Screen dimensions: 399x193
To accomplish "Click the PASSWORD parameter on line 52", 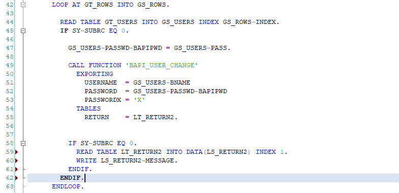I will click(101, 92).
